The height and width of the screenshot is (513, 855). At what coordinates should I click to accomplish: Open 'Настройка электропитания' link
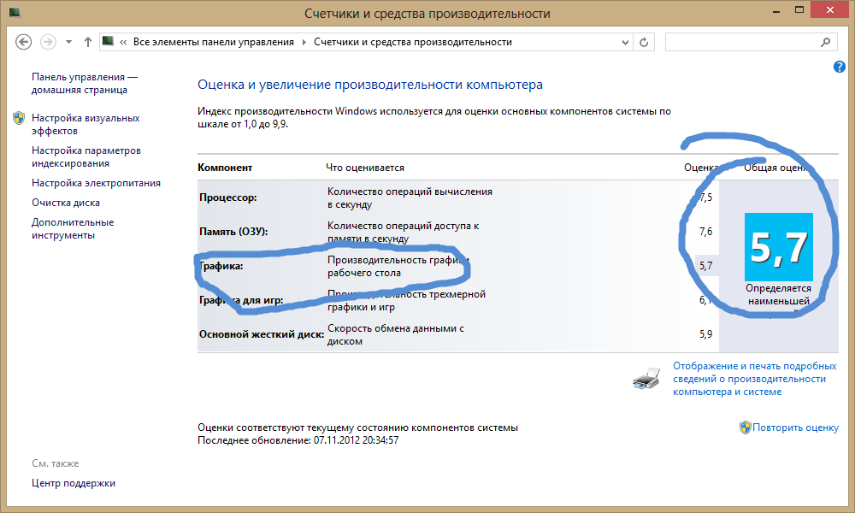[96, 183]
